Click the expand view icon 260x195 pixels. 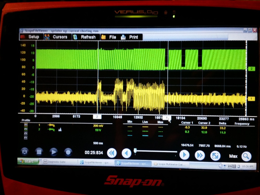(215, 156)
